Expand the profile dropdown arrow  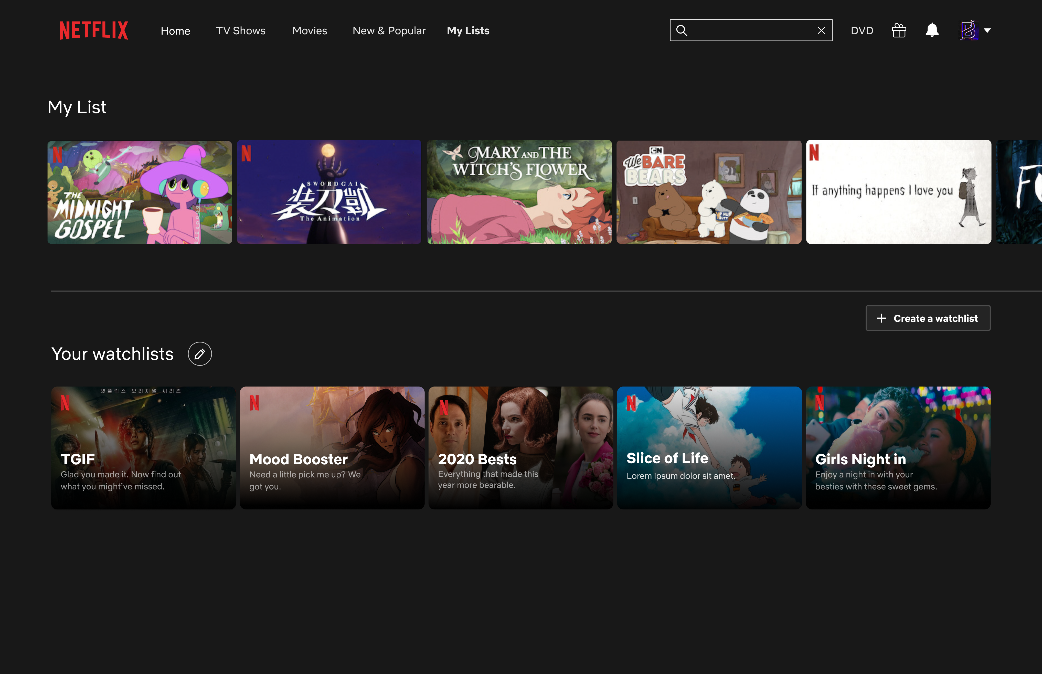coord(987,30)
